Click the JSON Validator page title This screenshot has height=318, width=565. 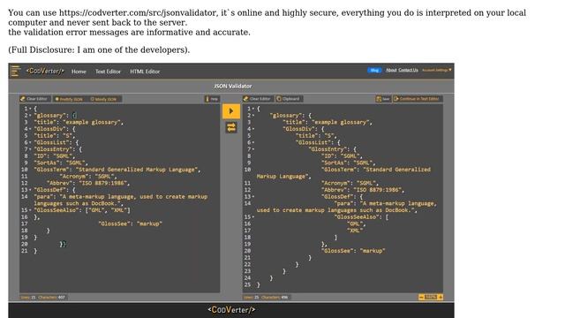pos(232,87)
